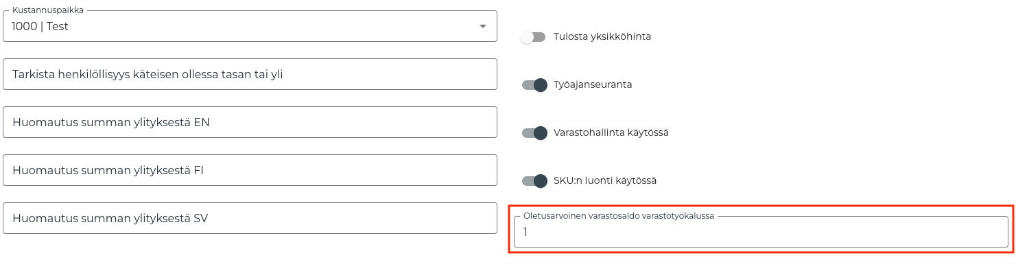Select the '1000 | Test' cost center value
Image resolution: width=1016 pixels, height=264 pixels.
point(40,26)
